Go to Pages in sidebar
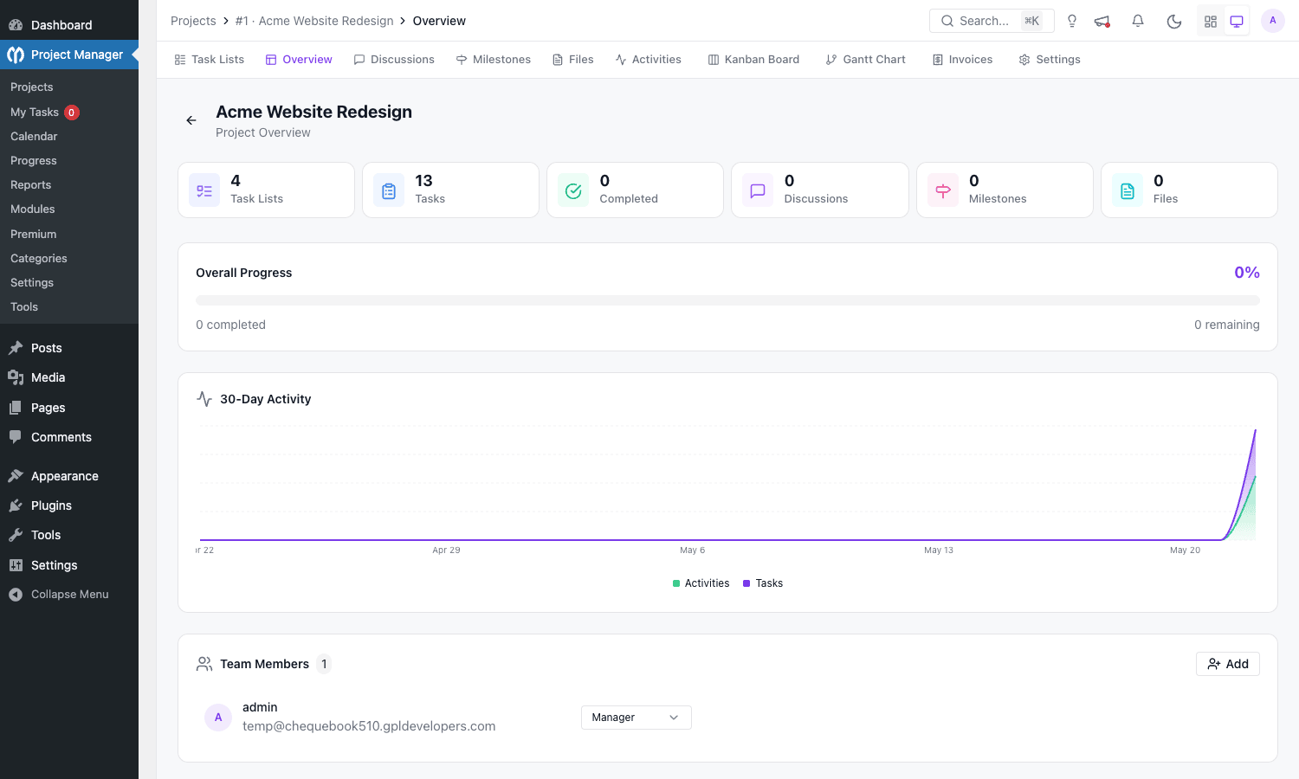The image size is (1299, 779). click(x=69, y=408)
